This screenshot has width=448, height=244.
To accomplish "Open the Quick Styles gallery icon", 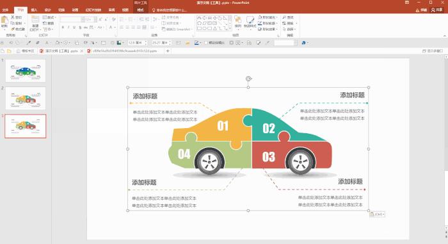I will pos(250,20).
